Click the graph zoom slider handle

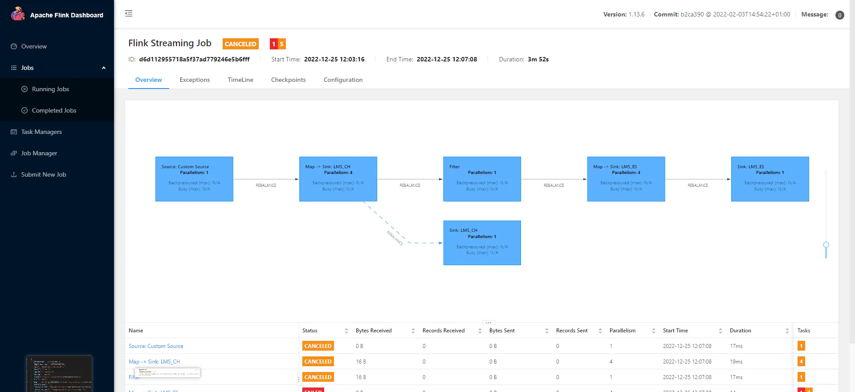click(826, 245)
